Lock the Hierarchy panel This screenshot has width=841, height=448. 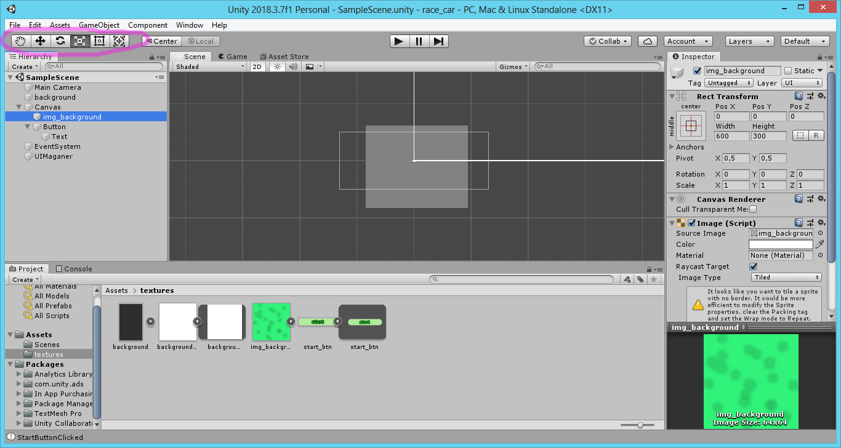coord(152,57)
